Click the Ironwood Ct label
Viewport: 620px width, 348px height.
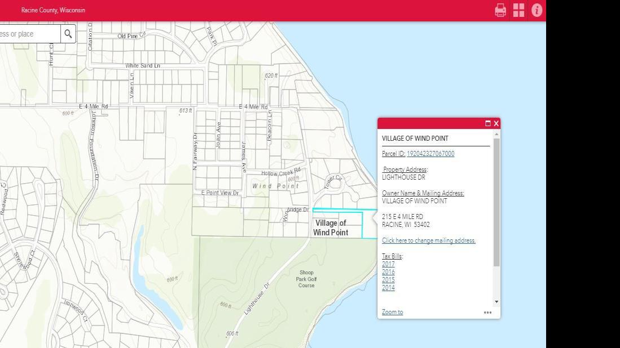tap(76, 311)
